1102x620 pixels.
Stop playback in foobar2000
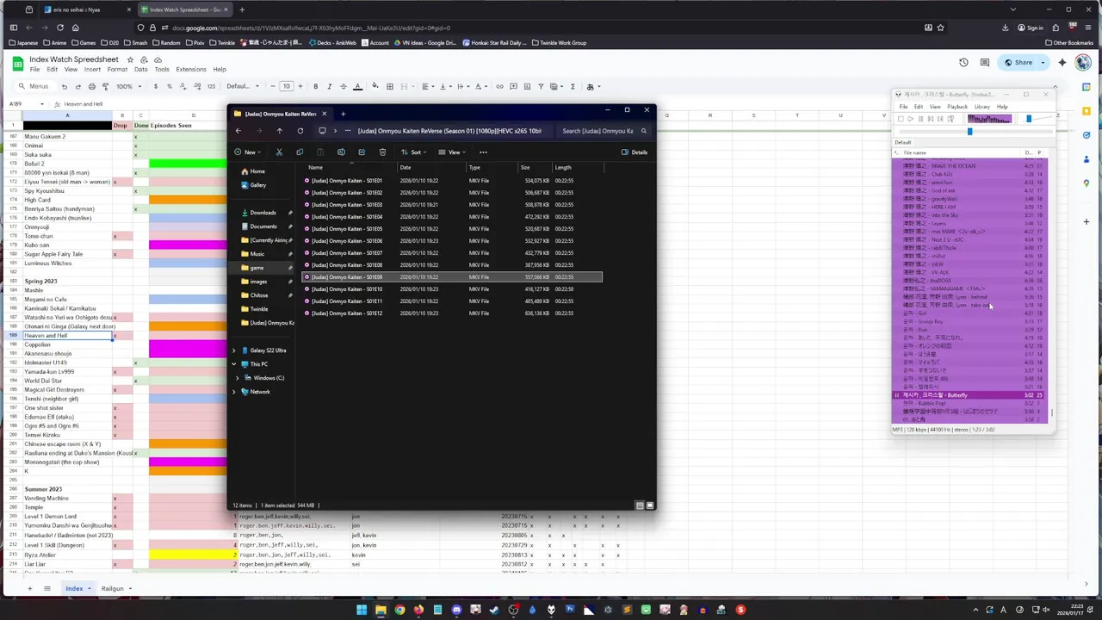[x=901, y=119]
